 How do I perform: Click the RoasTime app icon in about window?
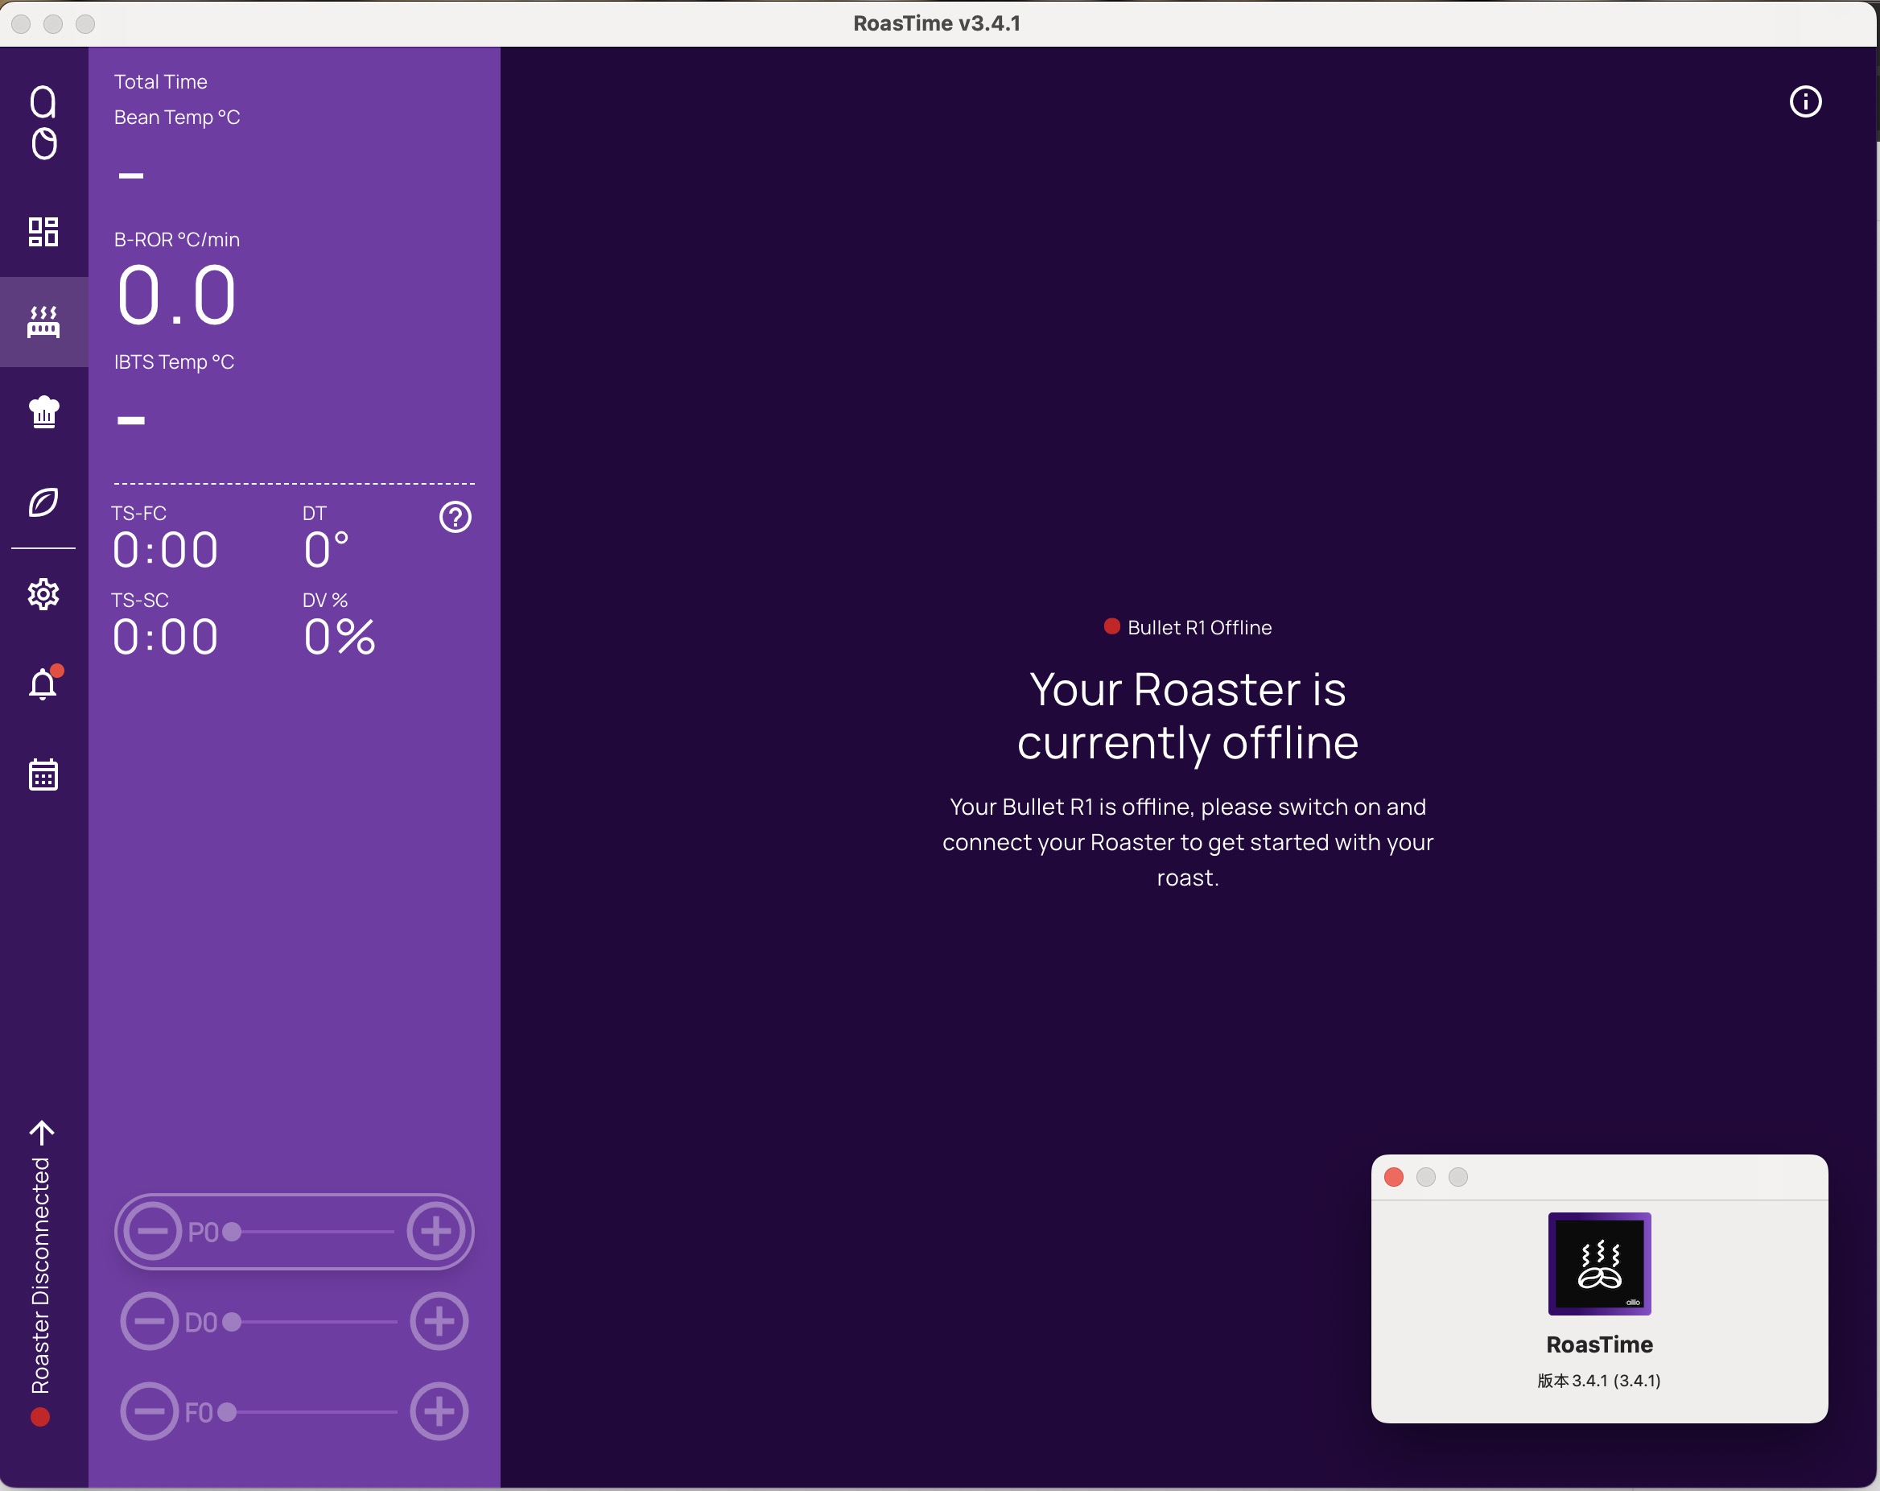point(1599,1263)
